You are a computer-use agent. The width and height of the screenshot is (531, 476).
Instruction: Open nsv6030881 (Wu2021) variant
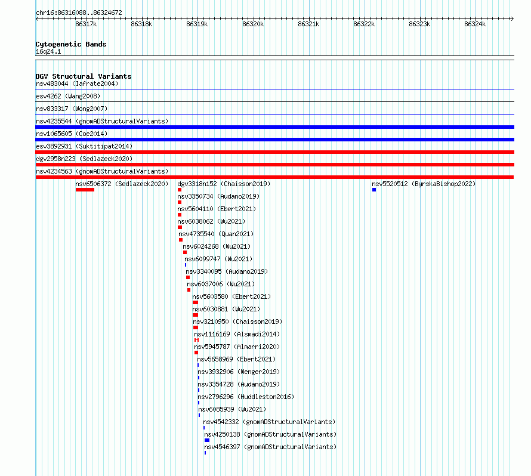pyautogui.click(x=226, y=309)
